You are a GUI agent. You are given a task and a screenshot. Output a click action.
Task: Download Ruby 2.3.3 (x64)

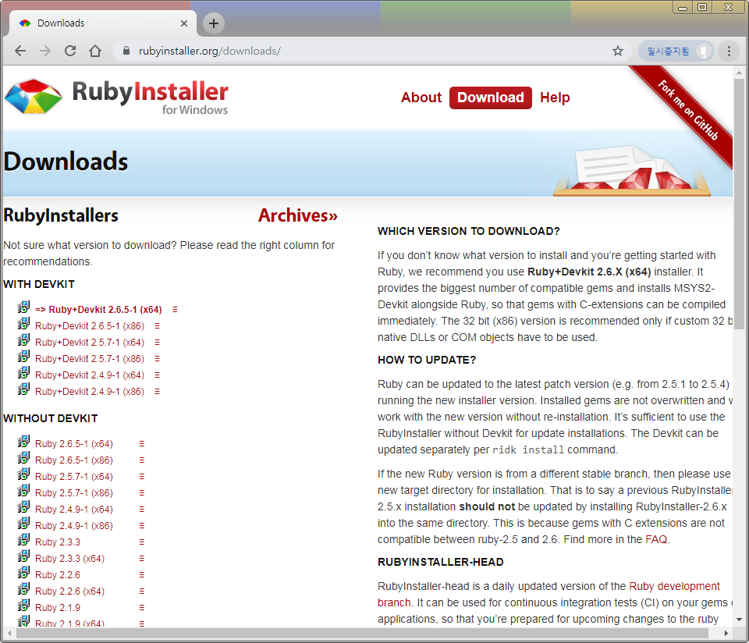point(69,559)
